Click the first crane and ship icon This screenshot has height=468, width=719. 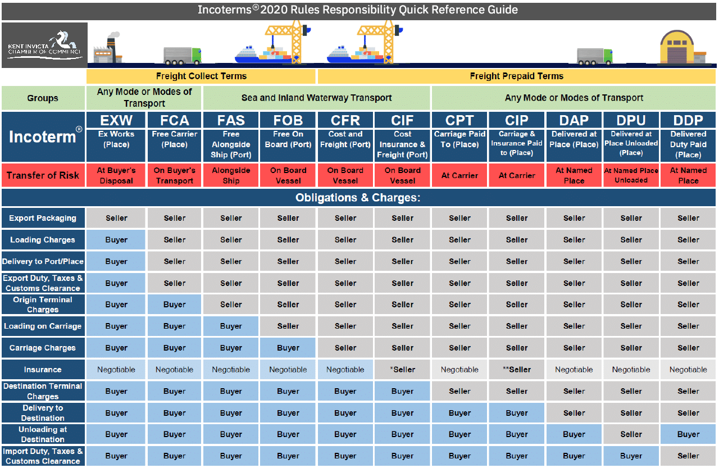click(272, 43)
